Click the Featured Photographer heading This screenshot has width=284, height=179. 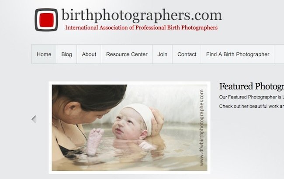(x=252, y=86)
